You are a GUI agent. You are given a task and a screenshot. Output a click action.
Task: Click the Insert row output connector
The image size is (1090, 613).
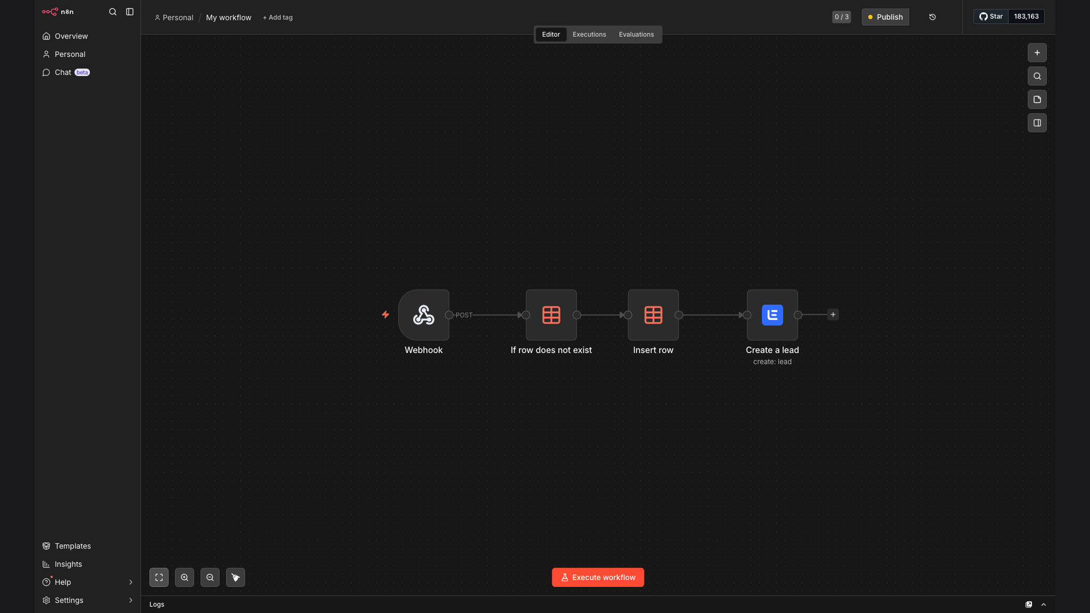[x=679, y=315]
